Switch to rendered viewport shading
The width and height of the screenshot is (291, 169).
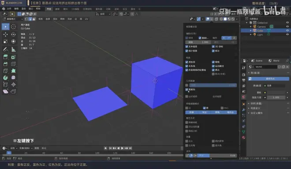click(233, 19)
